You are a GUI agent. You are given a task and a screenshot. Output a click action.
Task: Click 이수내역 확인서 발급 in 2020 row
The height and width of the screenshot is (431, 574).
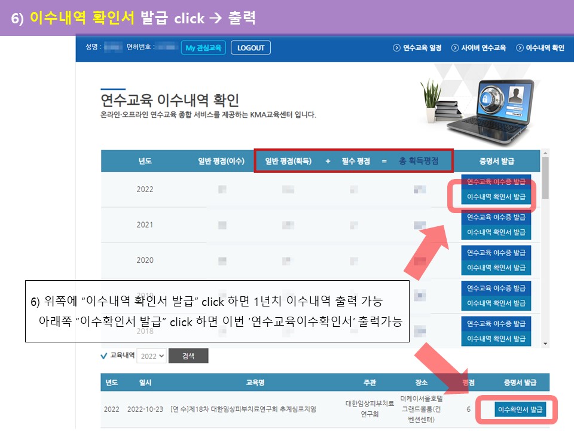point(496,267)
